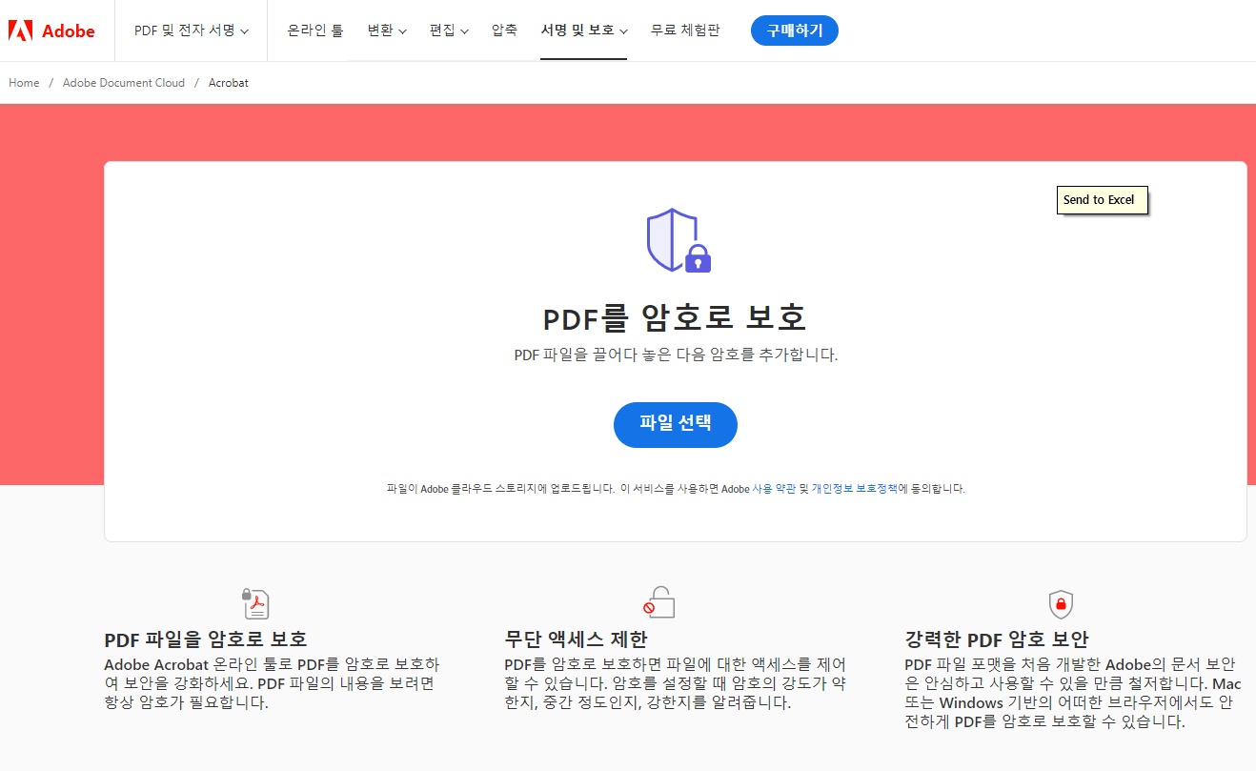Open Adobe Document Cloud breadcrumb
This screenshot has height=771, width=1256.
coord(124,83)
